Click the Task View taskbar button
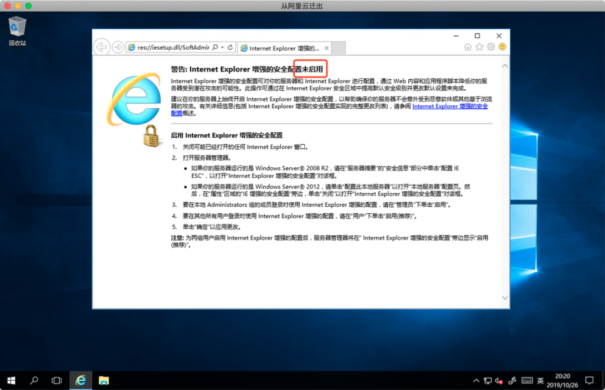The width and height of the screenshot is (605, 390). tap(57, 380)
